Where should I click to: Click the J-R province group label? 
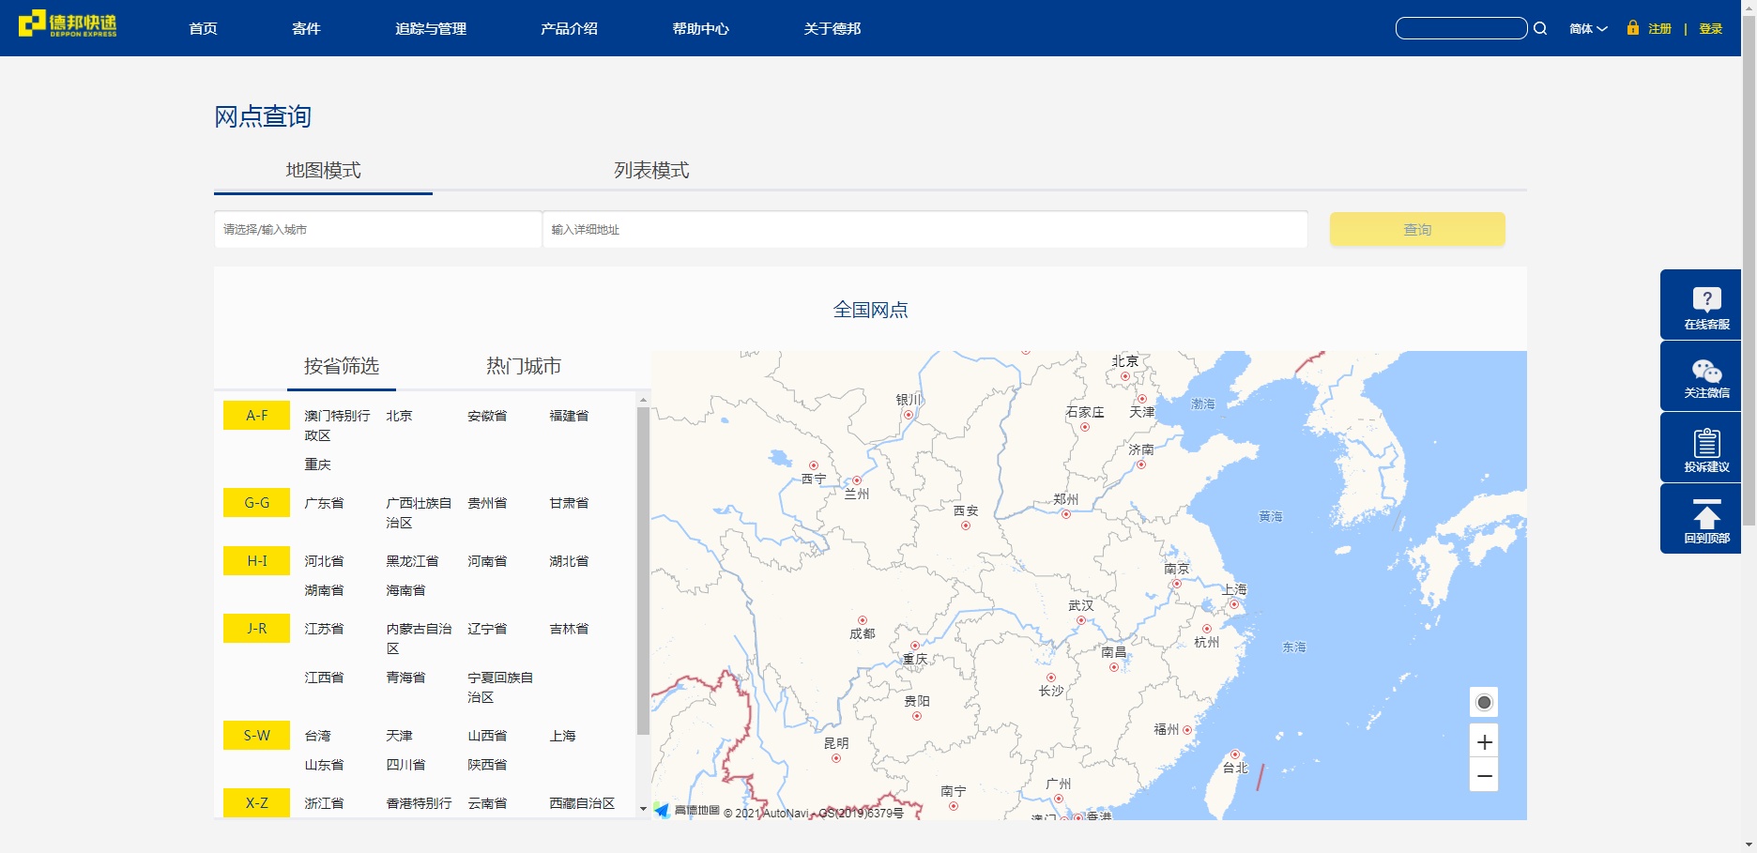pyautogui.click(x=256, y=628)
